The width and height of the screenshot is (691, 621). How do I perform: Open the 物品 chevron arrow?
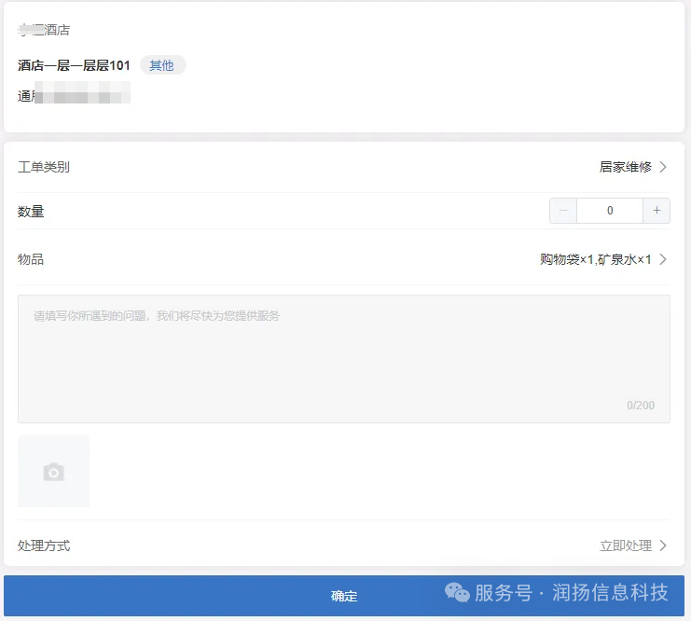click(x=663, y=259)
